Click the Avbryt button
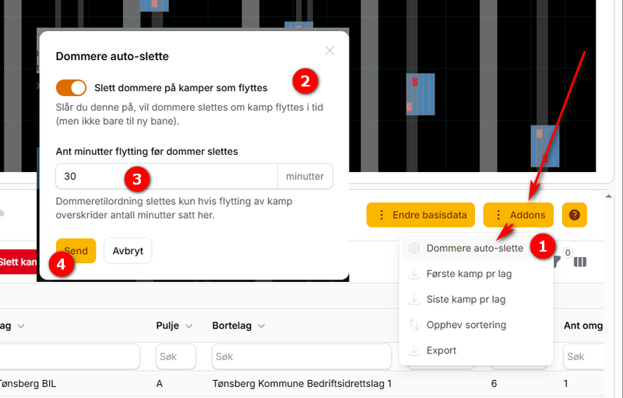 [x=128, y=251]
